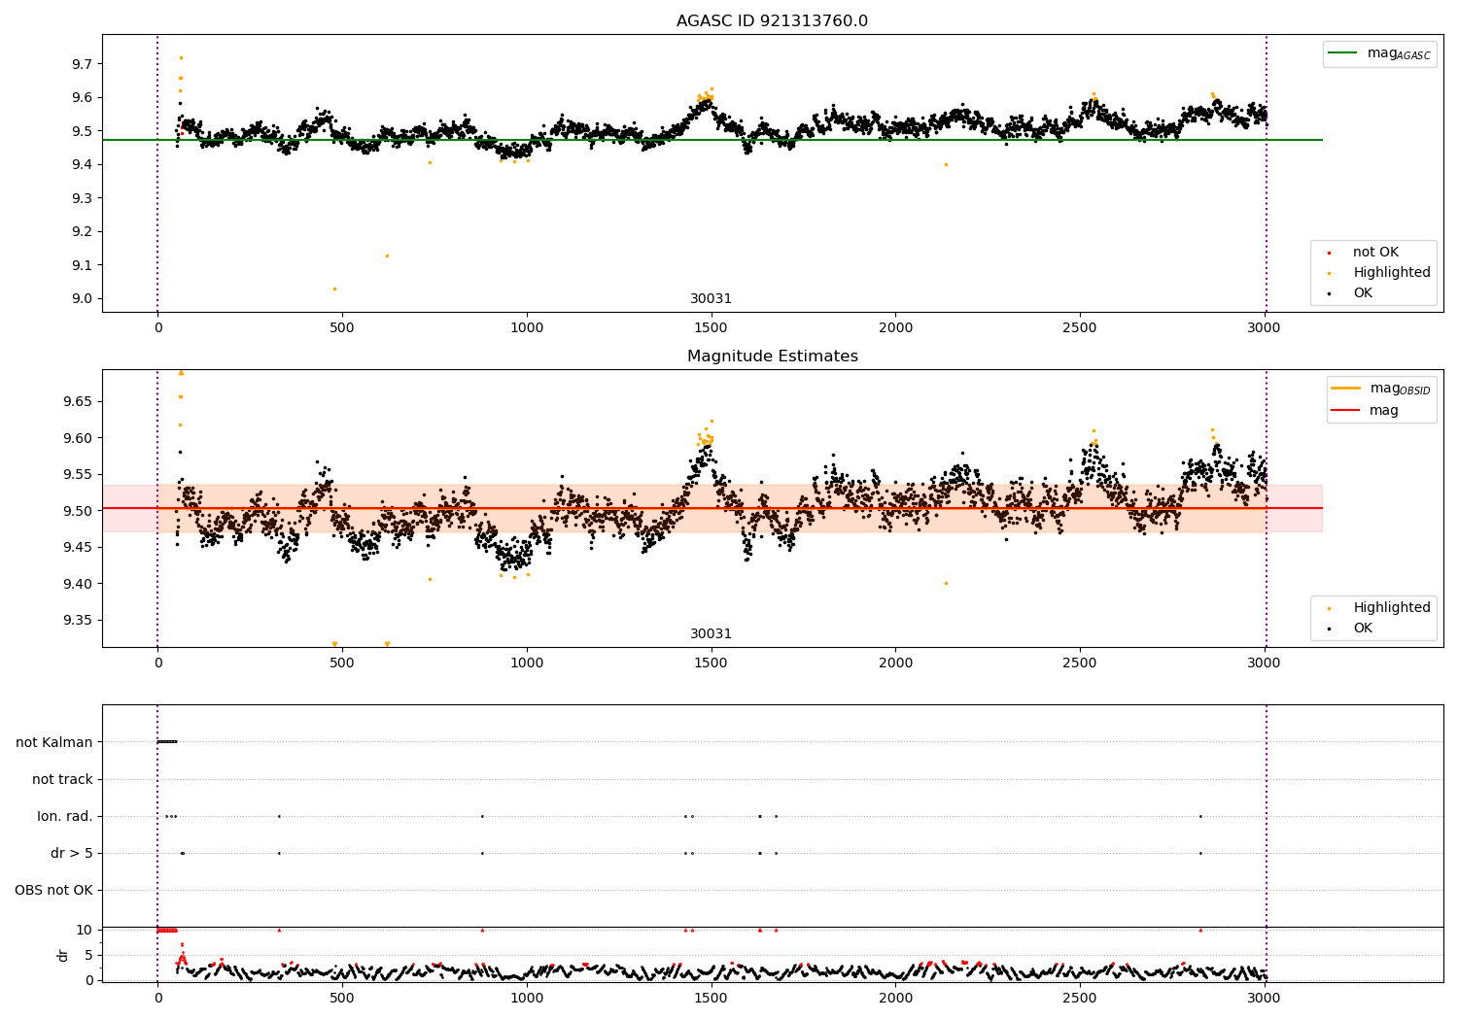1458x1020 pixels.
Task: Click the 'dr > 5' row label
Action: point(72,853)
